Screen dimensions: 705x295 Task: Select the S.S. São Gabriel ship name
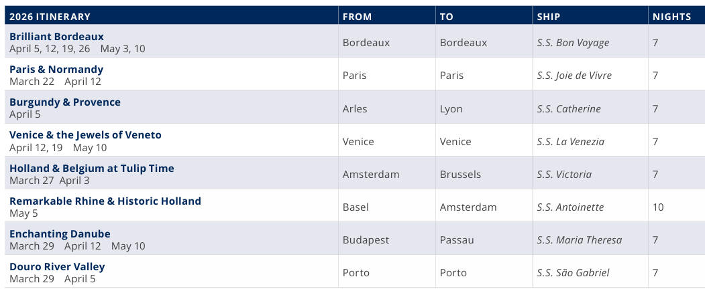[573, 273]
